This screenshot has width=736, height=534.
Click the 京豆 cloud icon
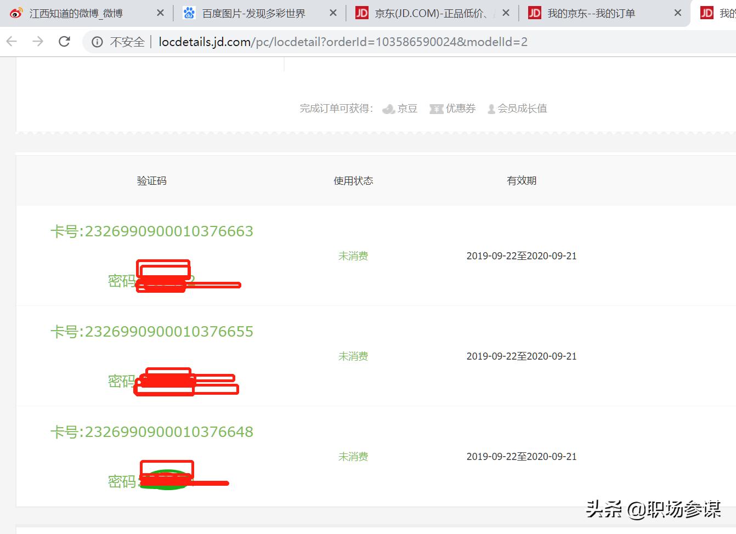389,109
